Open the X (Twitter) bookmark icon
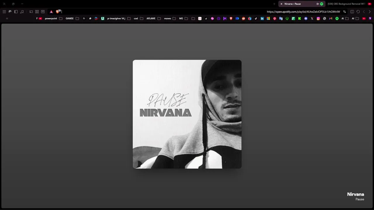Image resolution: width=374 pixels, height=210 pixels. point(312,18)
